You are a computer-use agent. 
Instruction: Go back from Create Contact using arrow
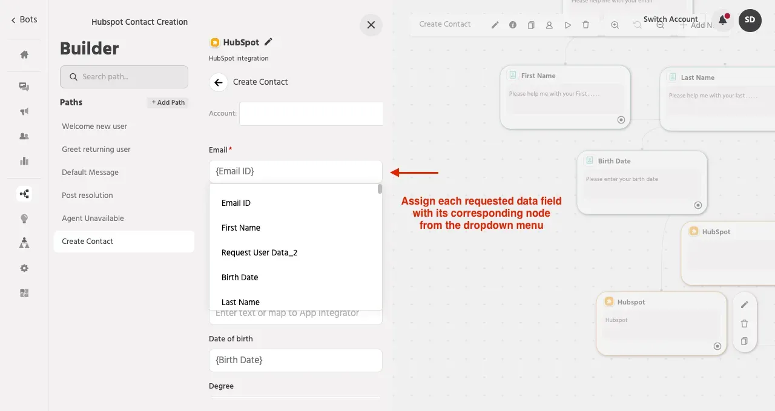(219, 82)
